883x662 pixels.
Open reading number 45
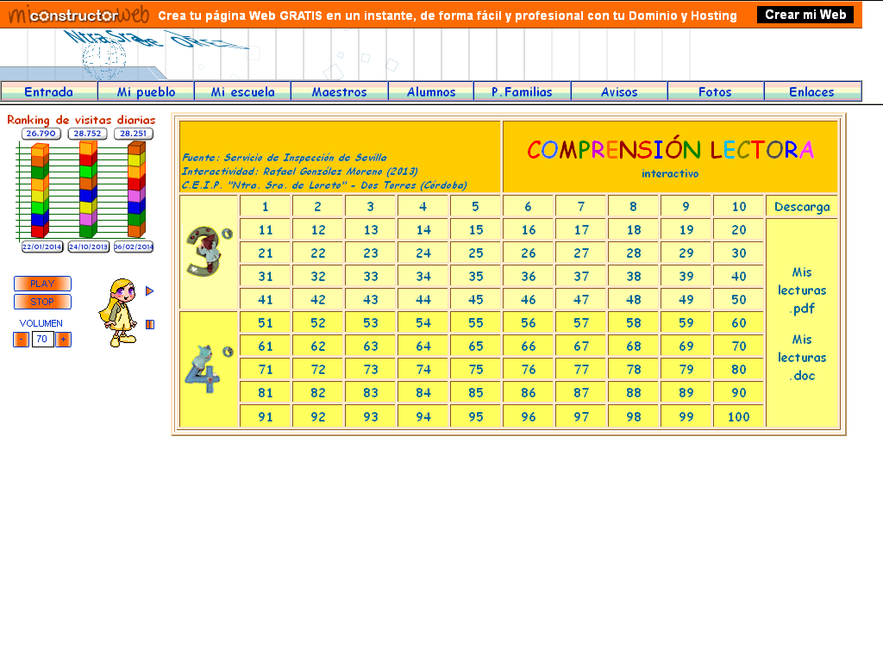click(x=475, y=299)
